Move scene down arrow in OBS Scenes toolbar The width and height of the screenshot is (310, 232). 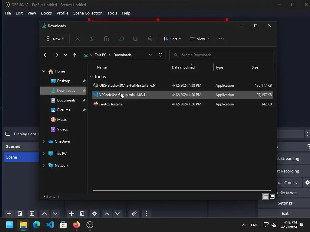click(55, 214)
